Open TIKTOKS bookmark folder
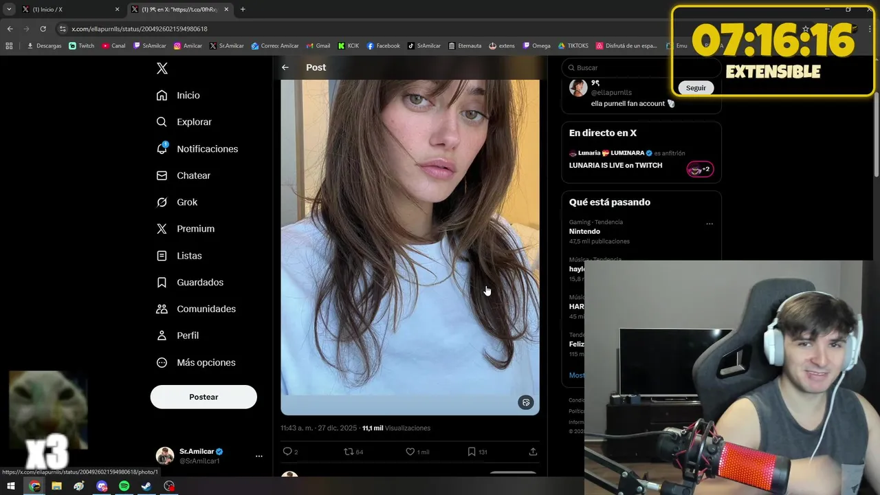The image size is (880, 495). pos(573,46)
